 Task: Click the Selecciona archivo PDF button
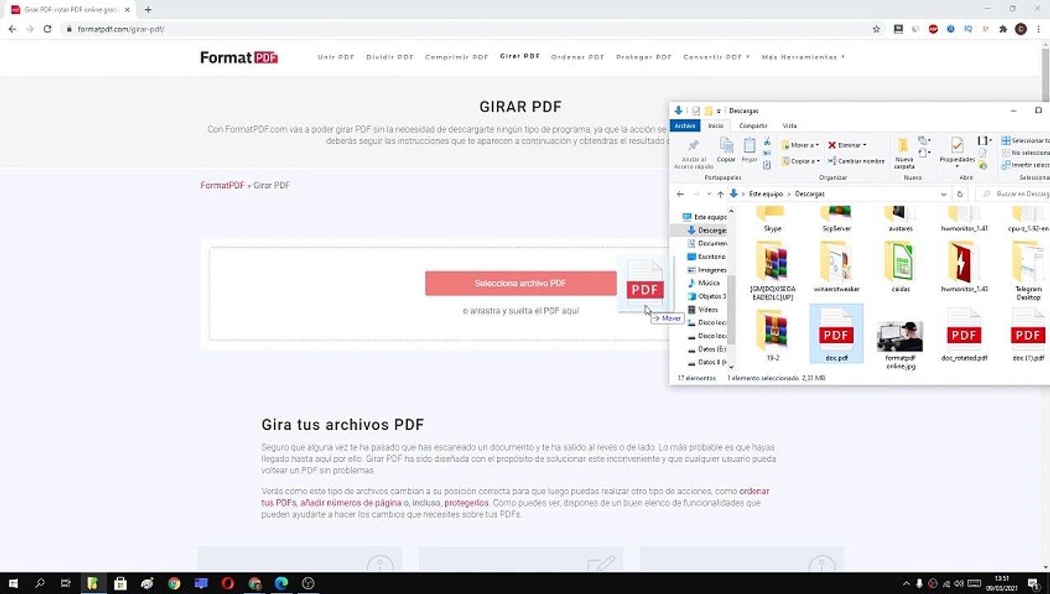coord(520,283)
